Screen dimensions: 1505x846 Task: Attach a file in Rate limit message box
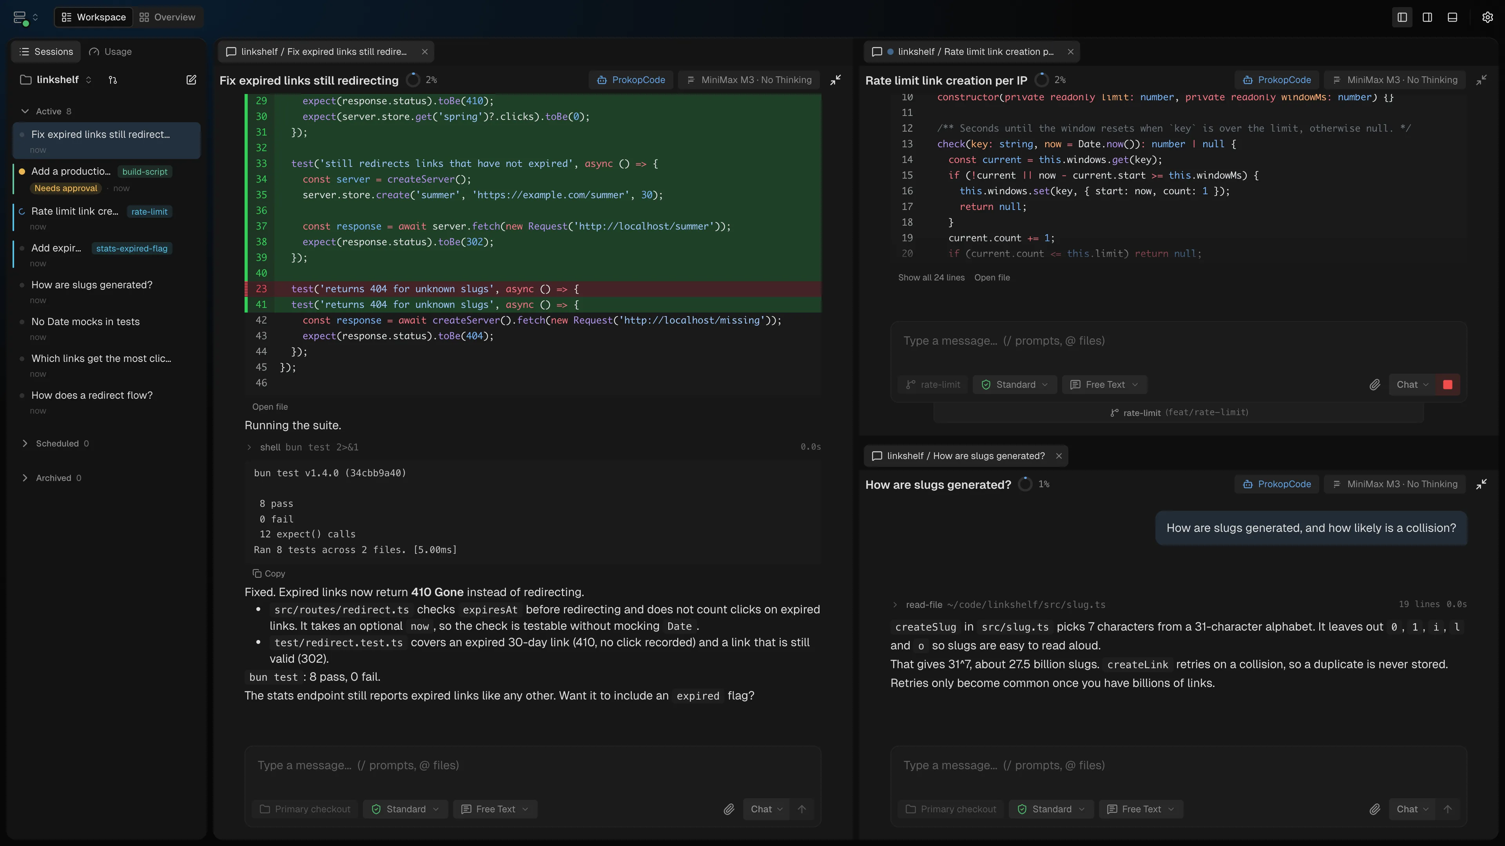[1375, 384]
